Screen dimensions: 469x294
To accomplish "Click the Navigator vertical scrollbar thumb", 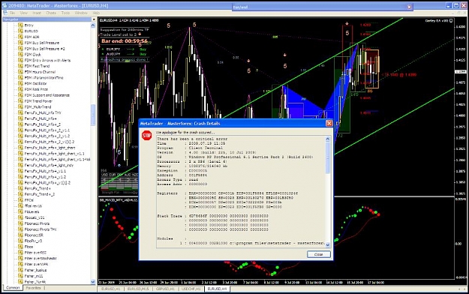I will 93,115.
